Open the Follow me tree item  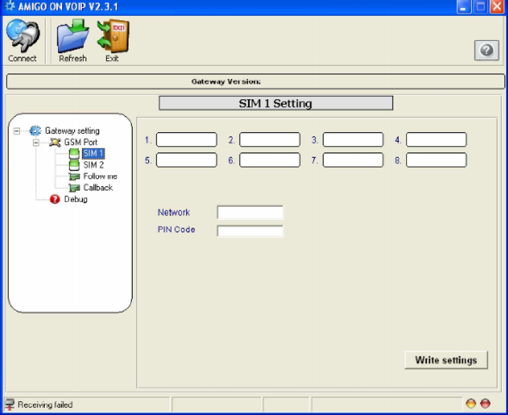click(100, 176)
